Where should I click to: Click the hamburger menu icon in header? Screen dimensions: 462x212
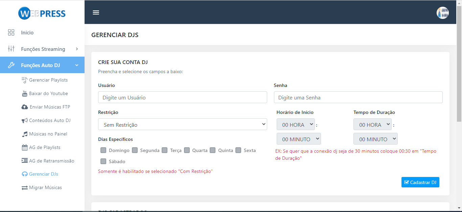(96, 12)
